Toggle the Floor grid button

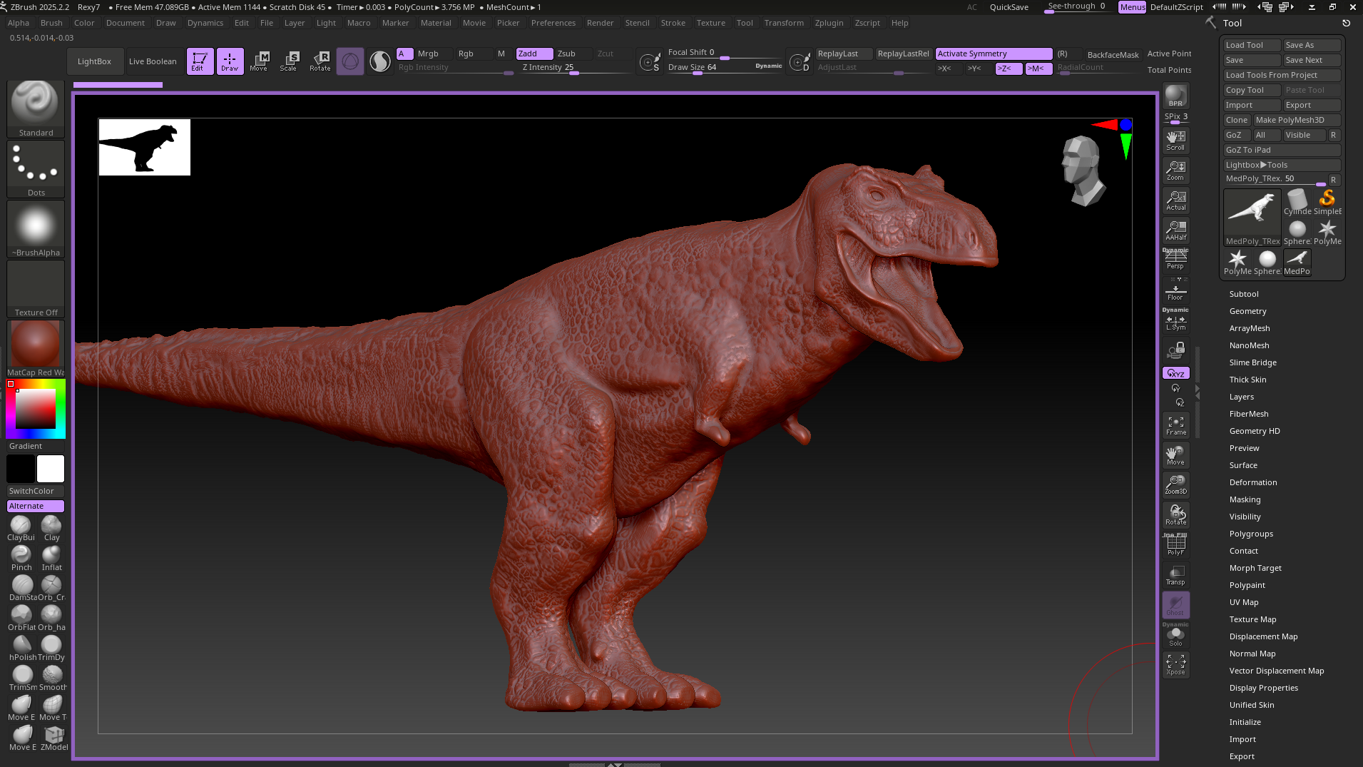click(x=1175, y=290)
